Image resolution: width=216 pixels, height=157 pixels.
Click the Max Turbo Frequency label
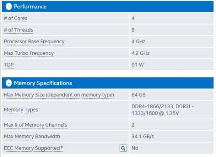pyautogui.click(x=29, y=53)
